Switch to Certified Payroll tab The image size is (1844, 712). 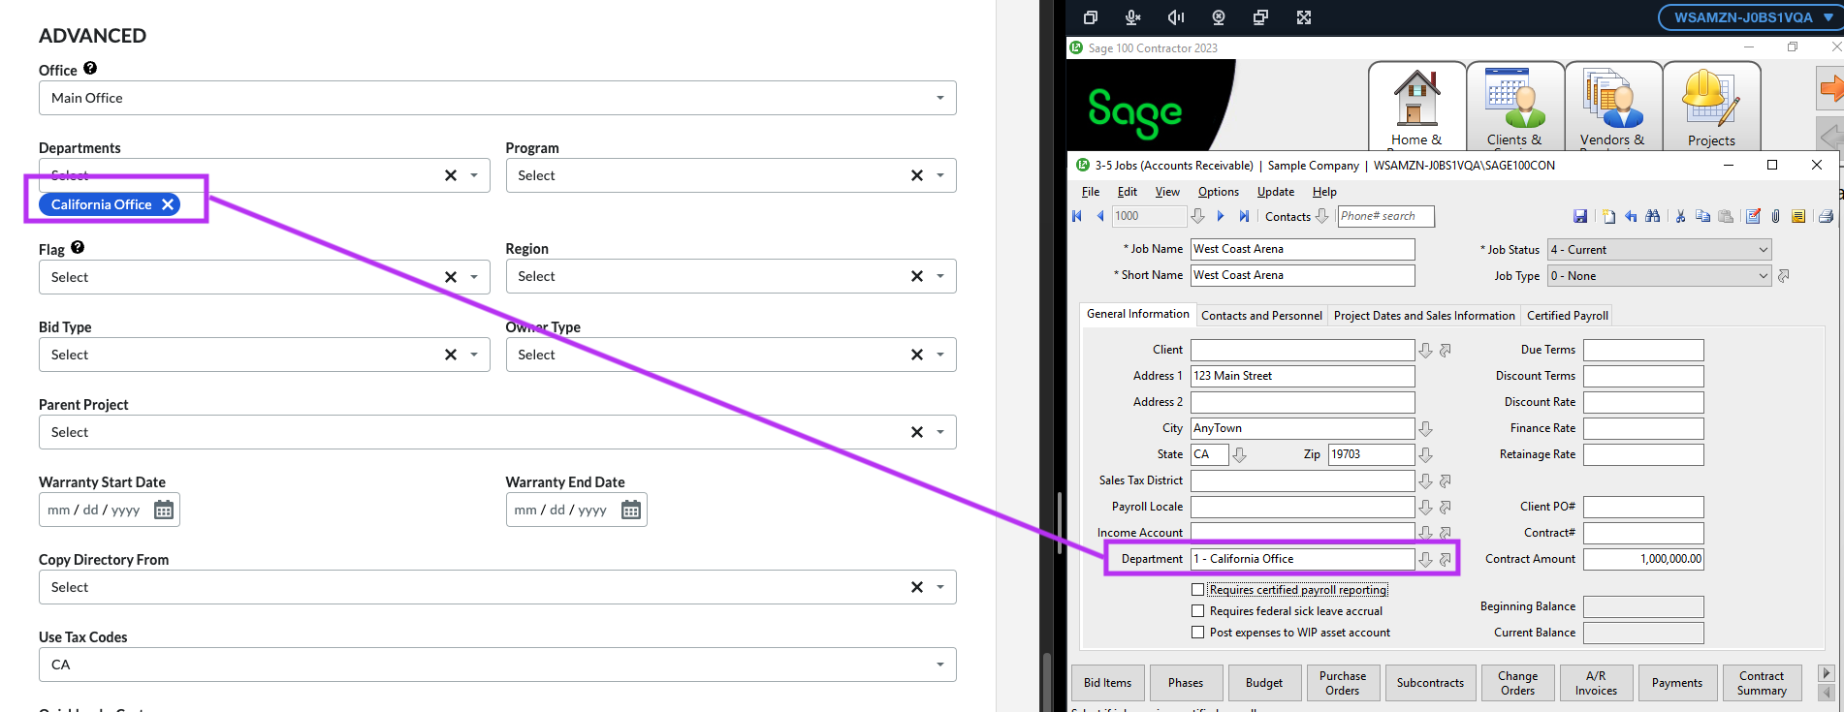point(1568,316)
